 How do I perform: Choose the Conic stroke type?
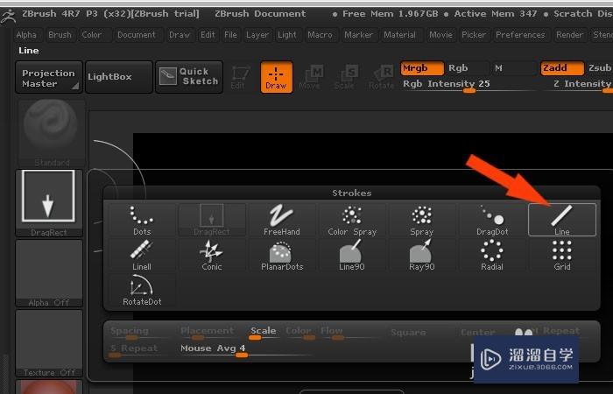212,255
